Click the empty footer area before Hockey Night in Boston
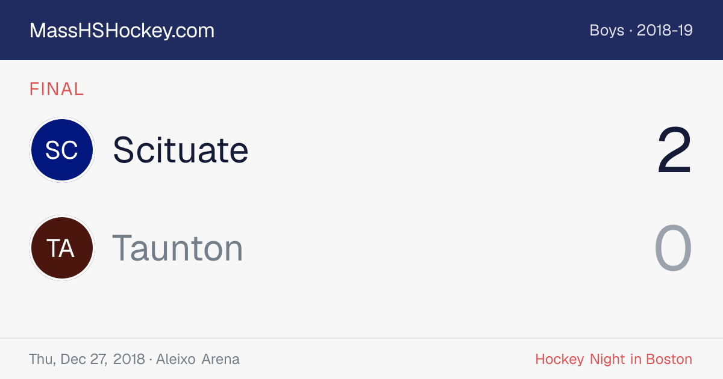The height and width of the screenshot is (379, 723). click(x=386, y=360)
